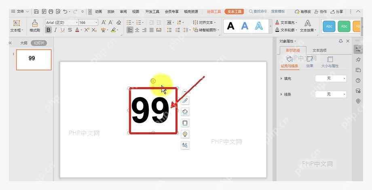This screenshot has width=372, height=190.
Task: Open Convert to Smart Graphic (转智能图形)
Action: [206, 30]
